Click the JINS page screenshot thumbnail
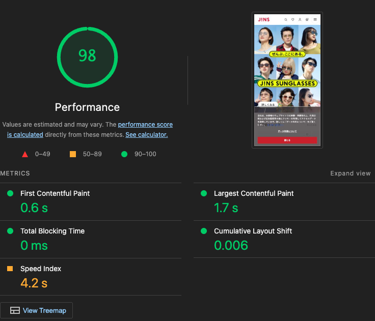Screen dimensions: 375x321 (x=287, y=80)
